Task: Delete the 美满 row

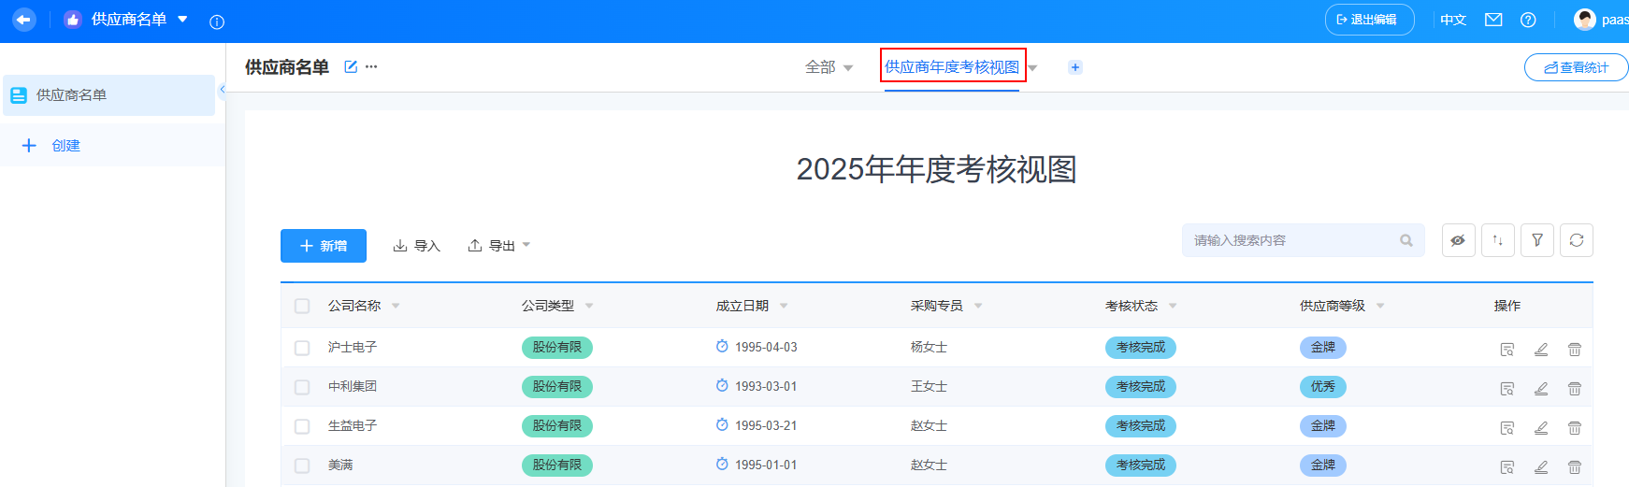Action: click(x=1575, y=467)
